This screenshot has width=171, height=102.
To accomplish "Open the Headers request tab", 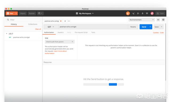I will [x=61, y=32].
